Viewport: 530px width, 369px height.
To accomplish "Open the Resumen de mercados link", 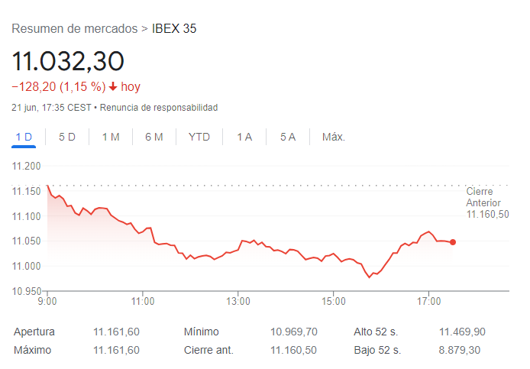I will (75, 29).
